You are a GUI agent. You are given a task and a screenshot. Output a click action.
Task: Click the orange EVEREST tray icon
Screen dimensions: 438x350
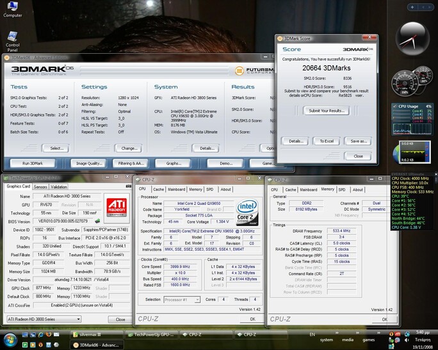click(391, 334)
